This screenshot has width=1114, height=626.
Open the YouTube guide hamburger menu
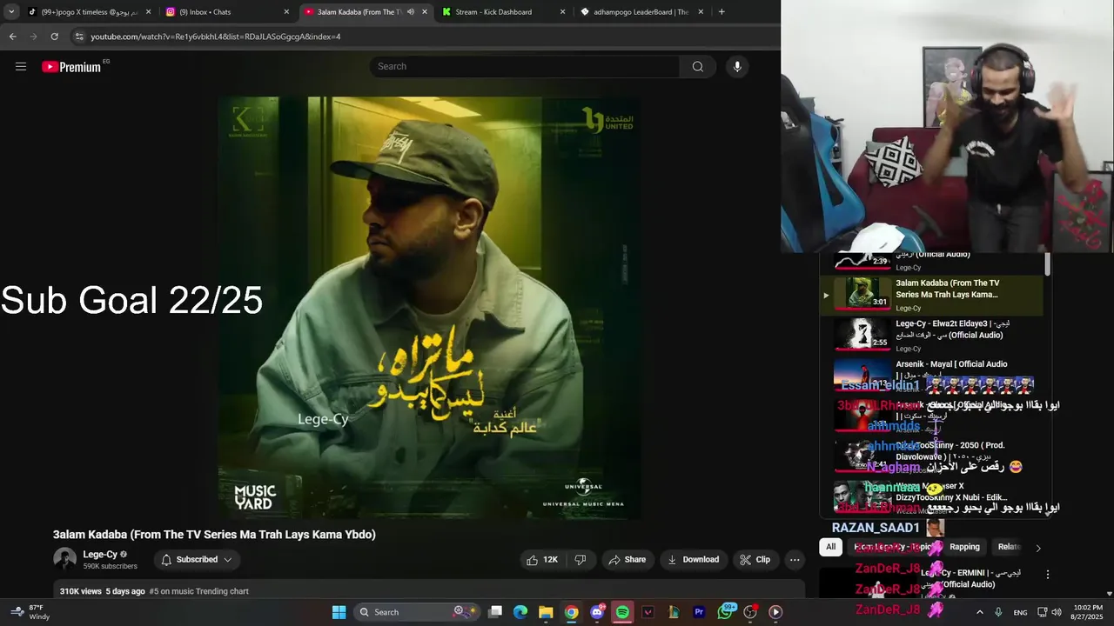coord(21,67)
